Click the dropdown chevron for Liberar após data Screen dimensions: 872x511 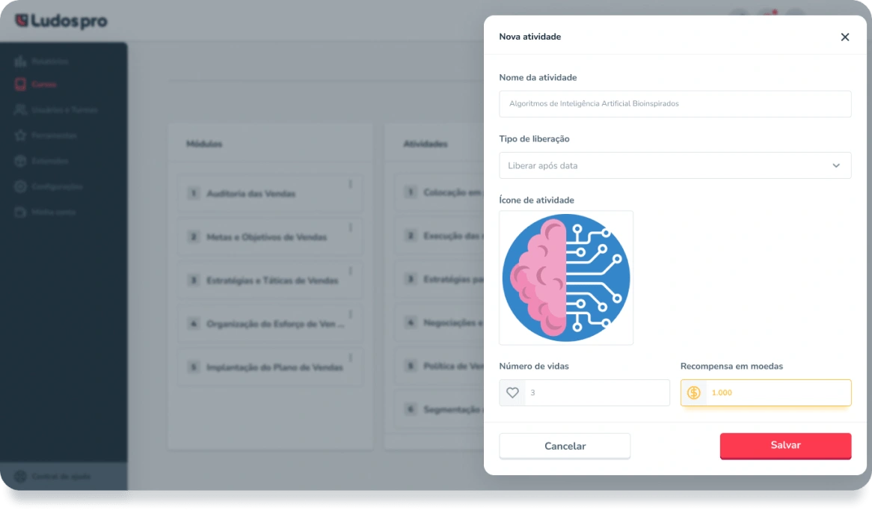(x=836, y=165)
